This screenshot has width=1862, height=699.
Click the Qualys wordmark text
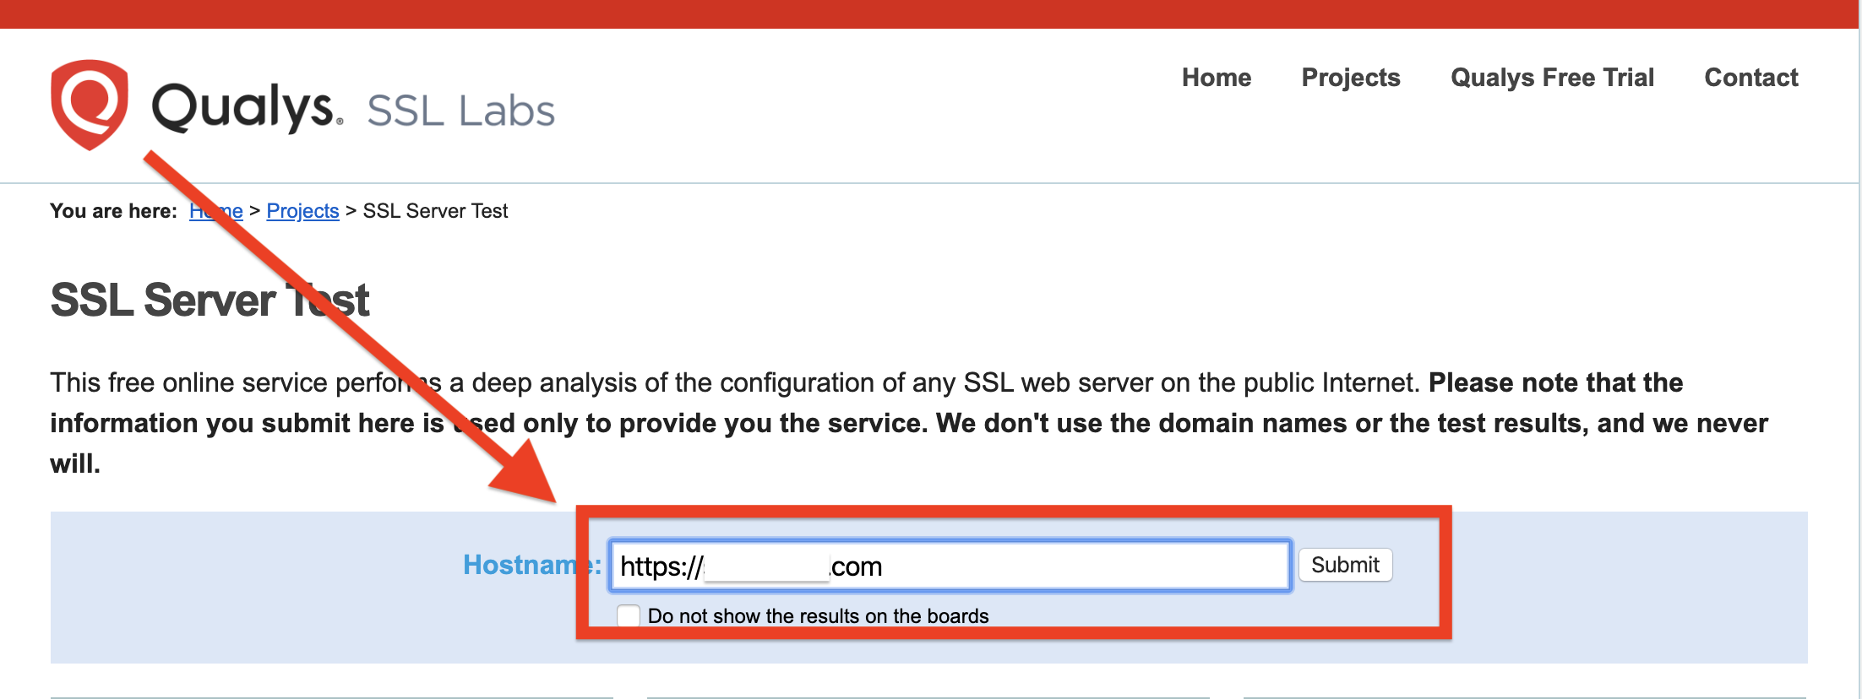point(246,107)
